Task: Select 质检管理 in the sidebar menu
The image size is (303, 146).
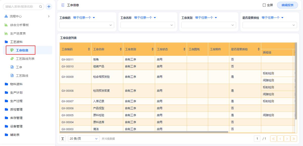Action: point(17,109)
